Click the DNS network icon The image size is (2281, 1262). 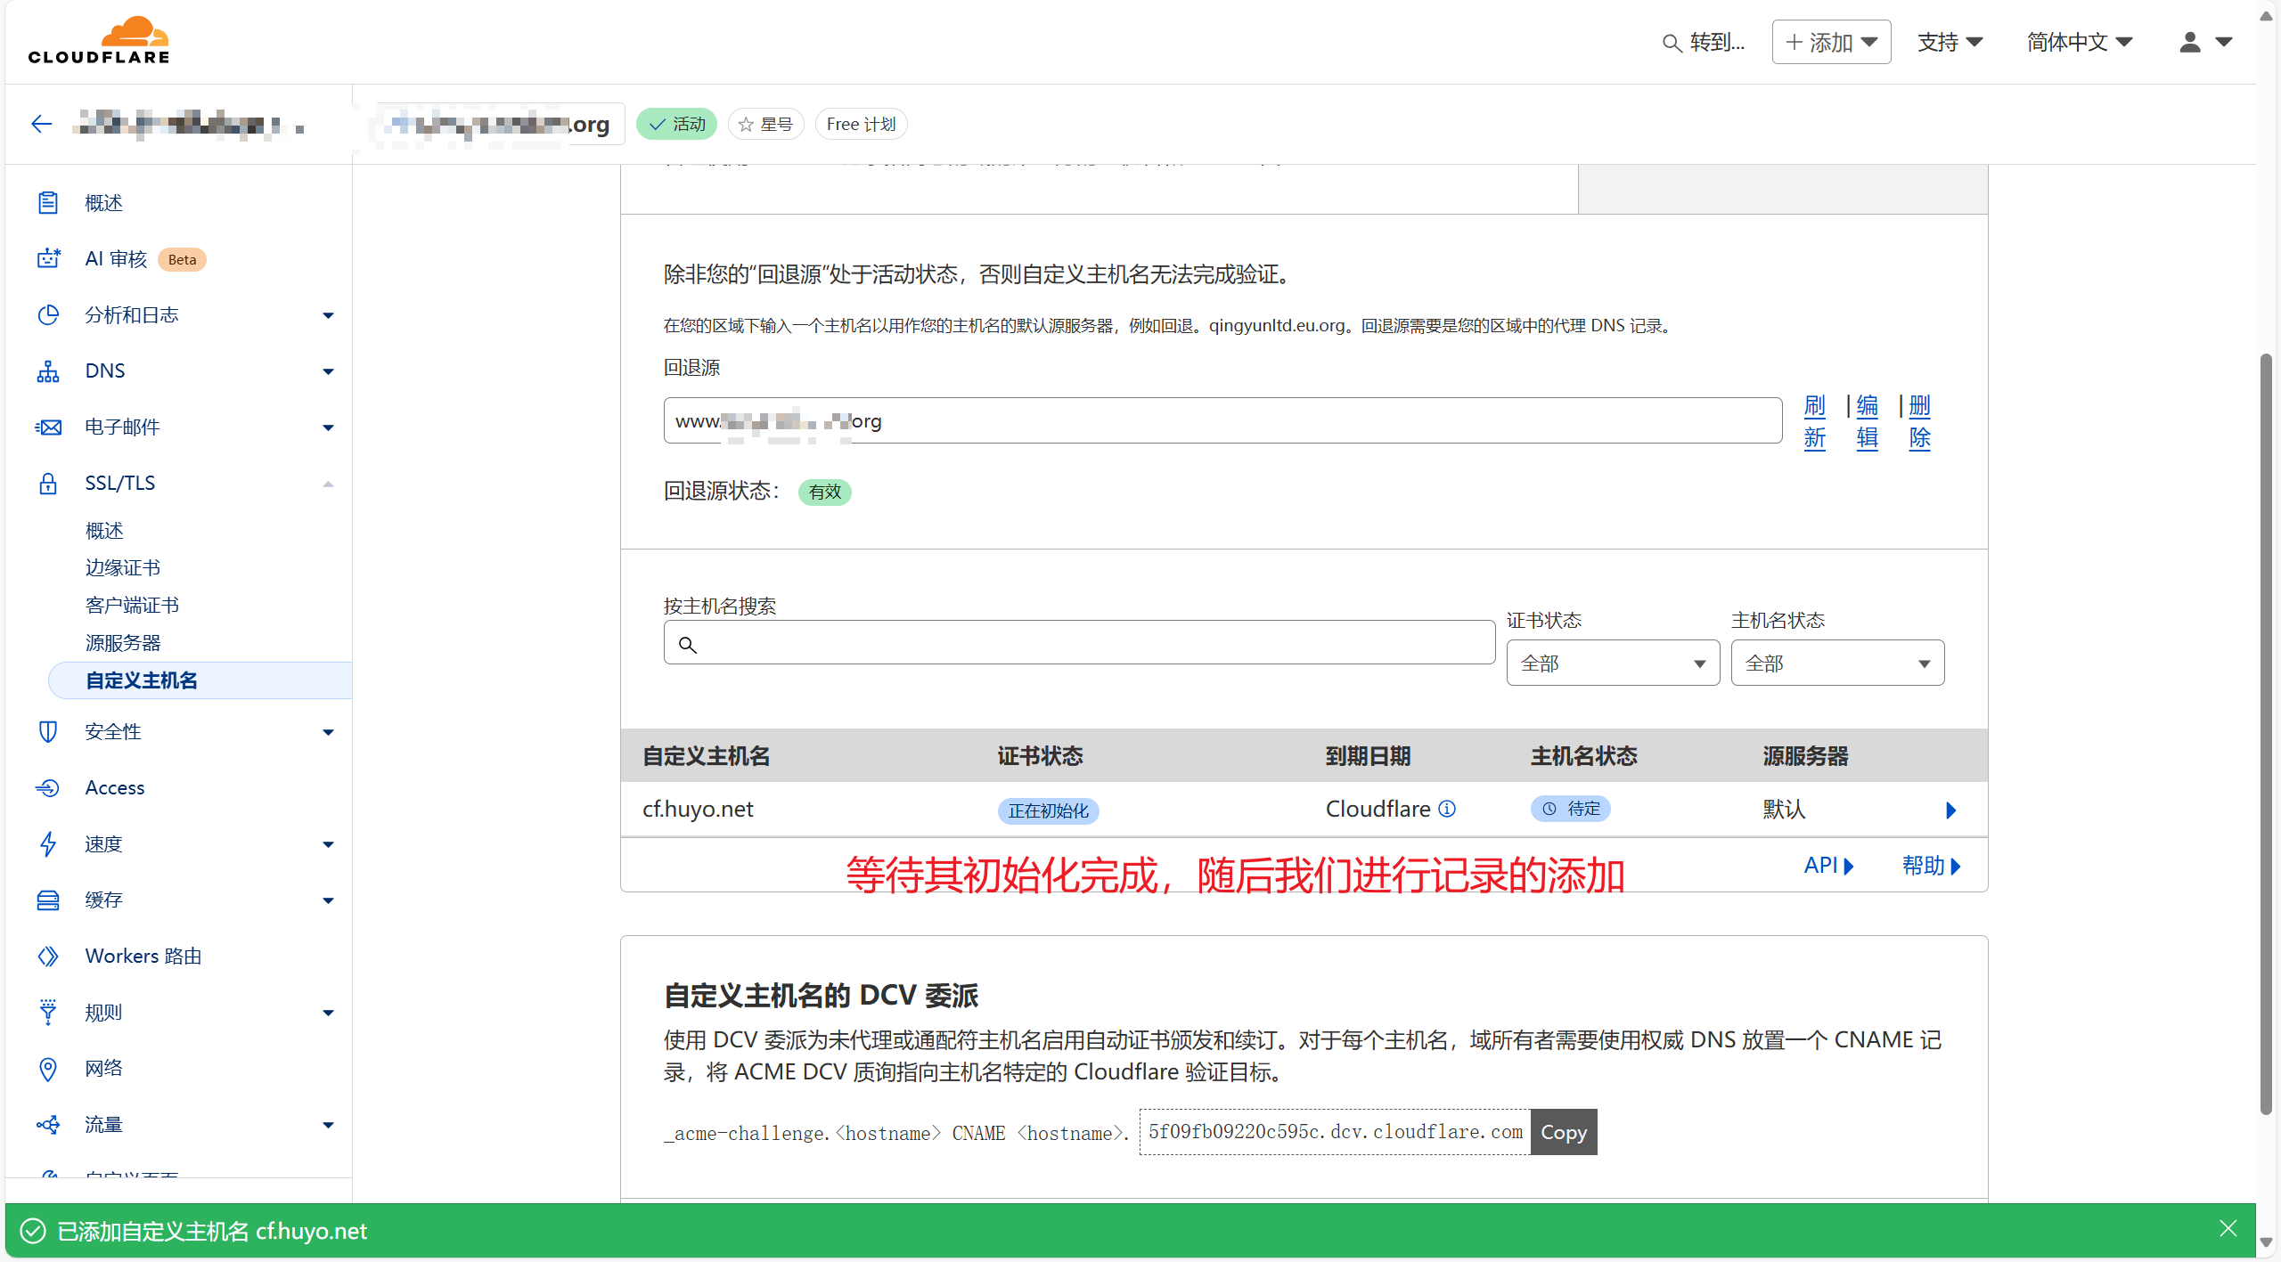(48, 371)
